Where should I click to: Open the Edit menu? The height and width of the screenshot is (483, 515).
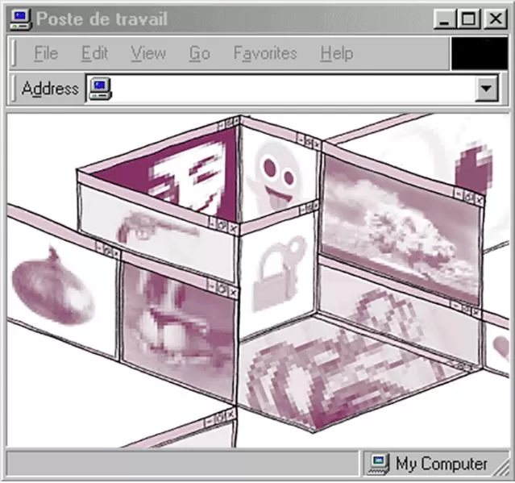pyautogui.click(x=94, y=53)
